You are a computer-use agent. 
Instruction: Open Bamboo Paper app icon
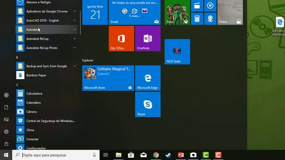(x=20, y=75)
